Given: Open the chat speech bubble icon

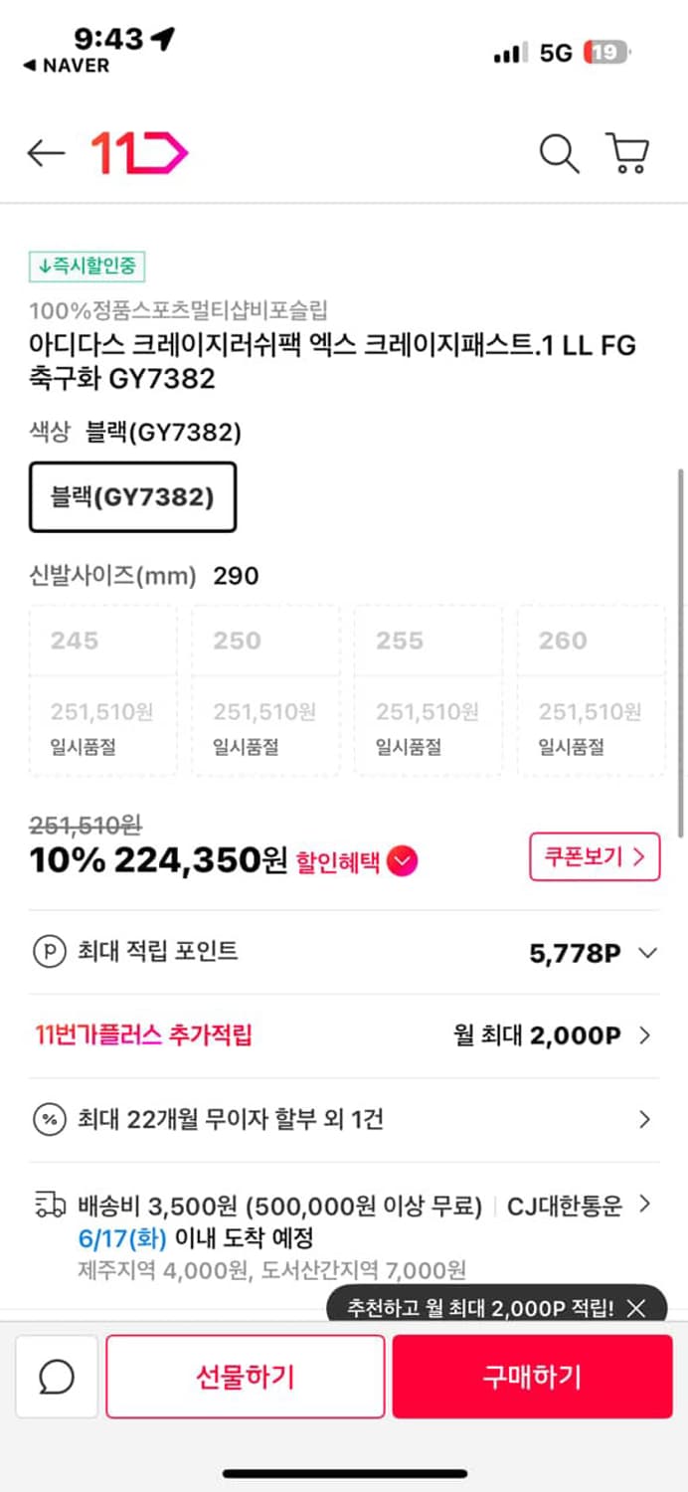Looking at the screenshot, I should (56, 1376).
